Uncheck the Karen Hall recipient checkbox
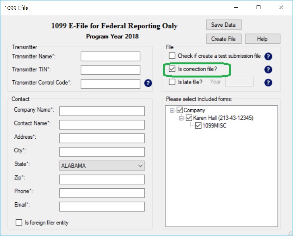This screenshot has width=293, height=236. 189,118
